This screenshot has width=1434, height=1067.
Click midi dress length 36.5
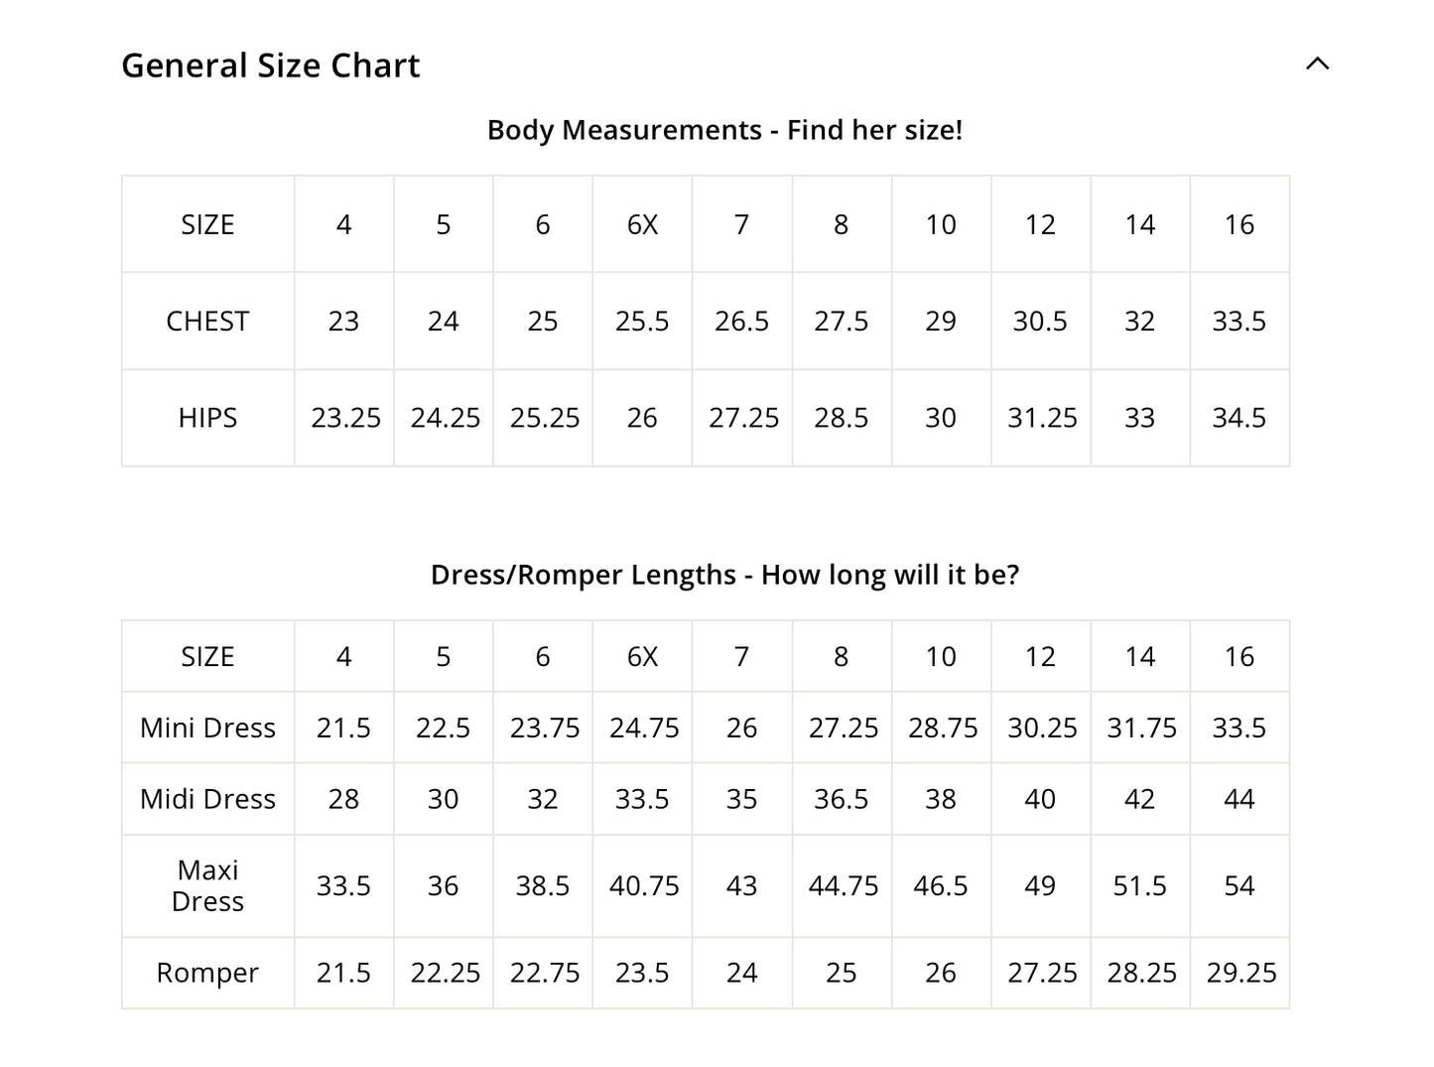(841, 799)
